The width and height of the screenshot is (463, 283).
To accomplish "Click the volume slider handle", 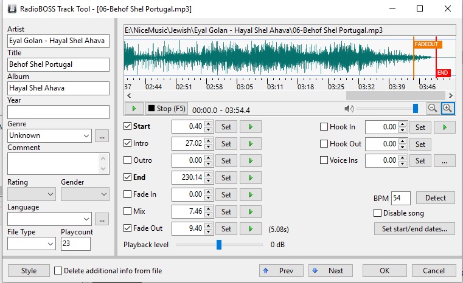I will pyautogui.click(x=416, y=109).
